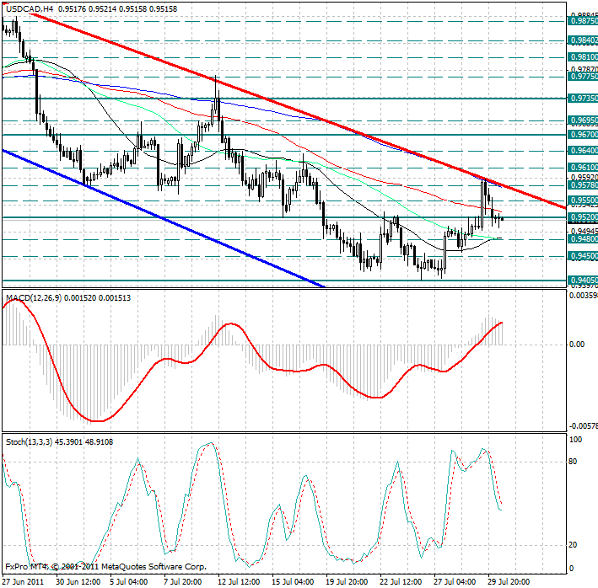Screen dimensions: 598x588
Task: Click the FxPro MT4 MetaQuotes copyright text
Action: click(x=105, y=568)
